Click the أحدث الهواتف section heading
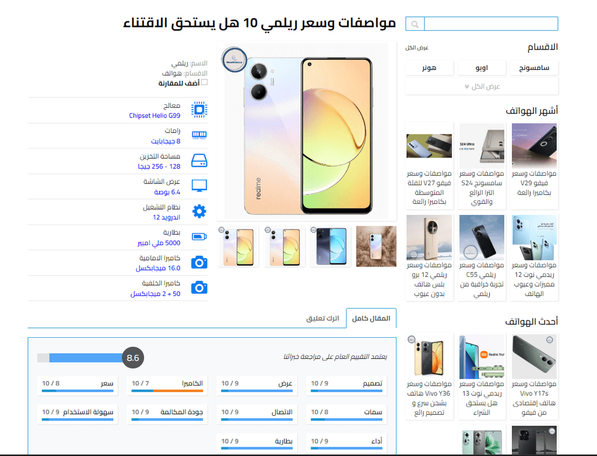 (532, 321)
